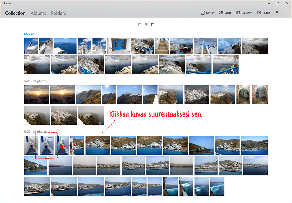The width and height of the screenshot is (292, 203).
Task: Switch to medium grid view layout
Action: pyautogui.click(x=146, y=24)
